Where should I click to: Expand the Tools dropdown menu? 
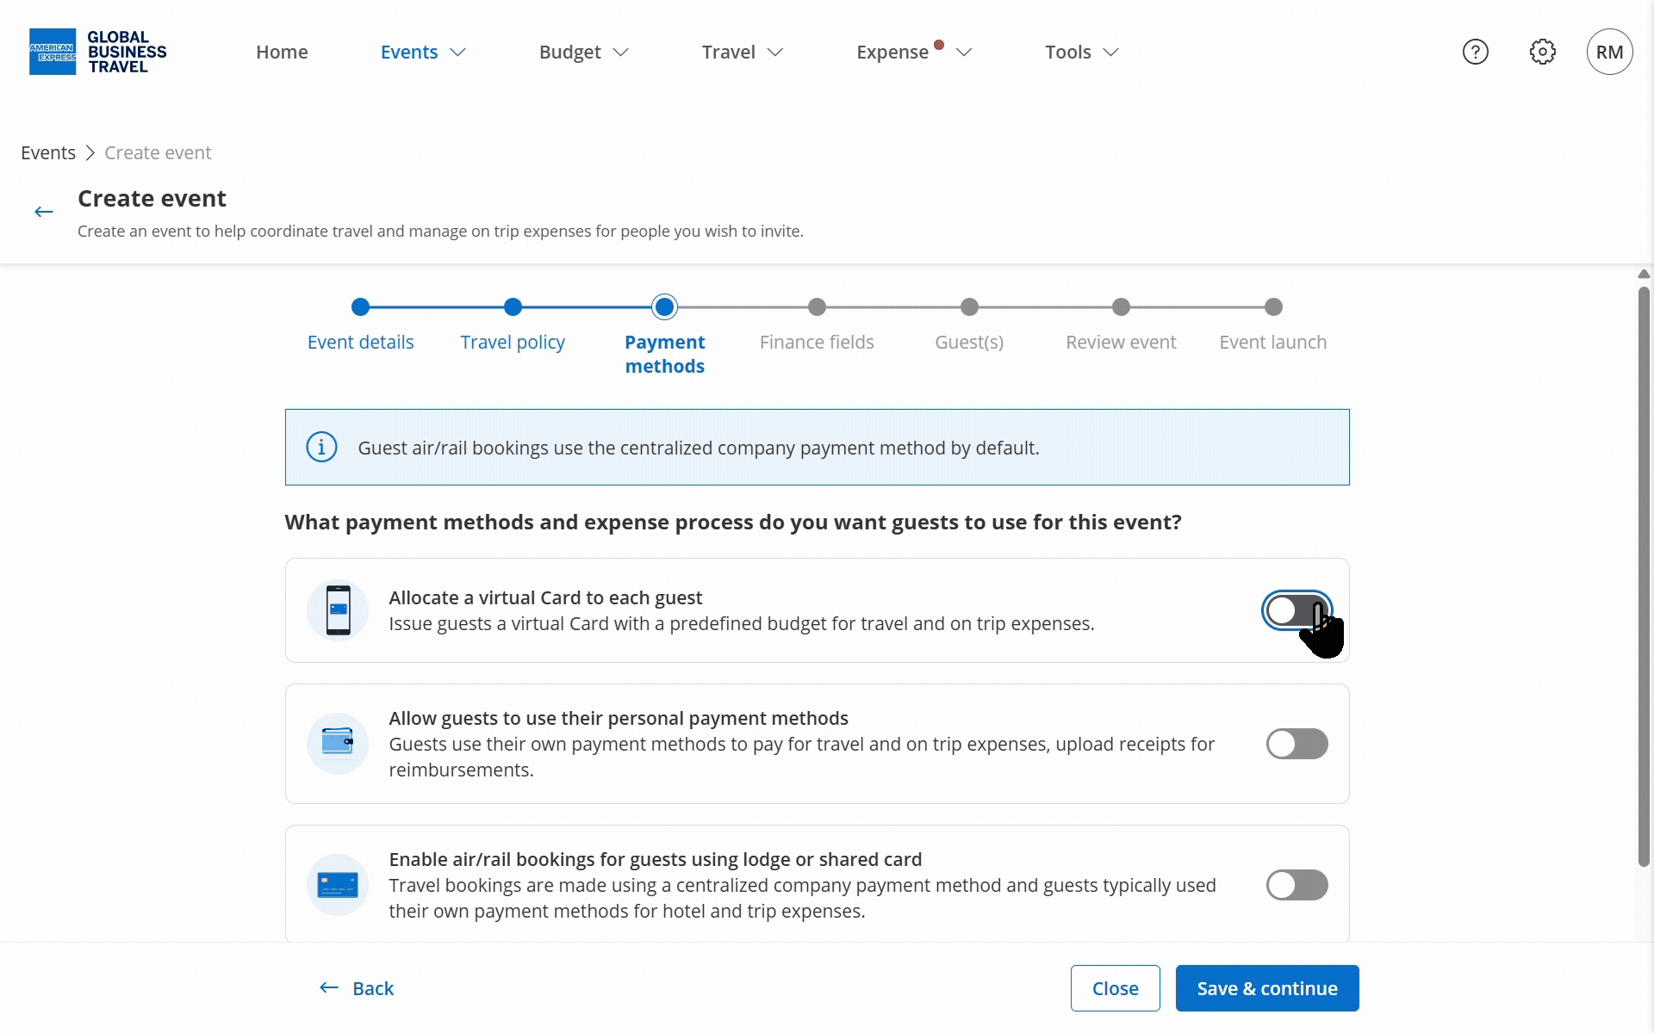coord(1082,52)
